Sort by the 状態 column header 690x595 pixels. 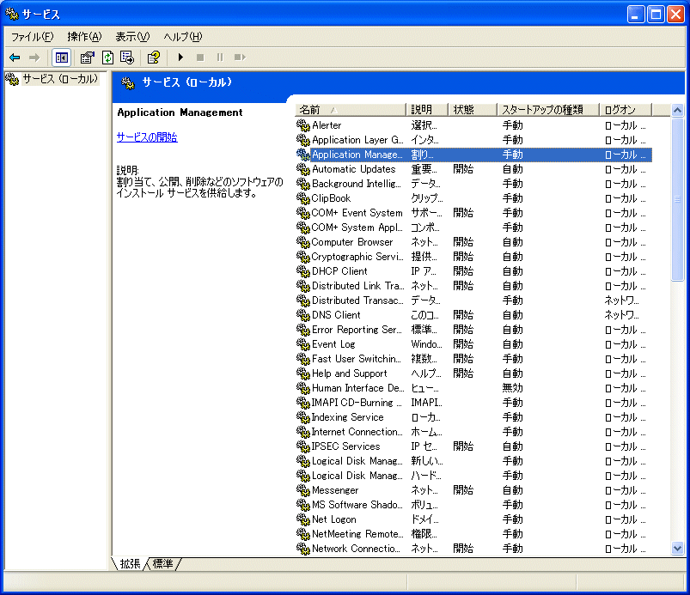(473, 110)
